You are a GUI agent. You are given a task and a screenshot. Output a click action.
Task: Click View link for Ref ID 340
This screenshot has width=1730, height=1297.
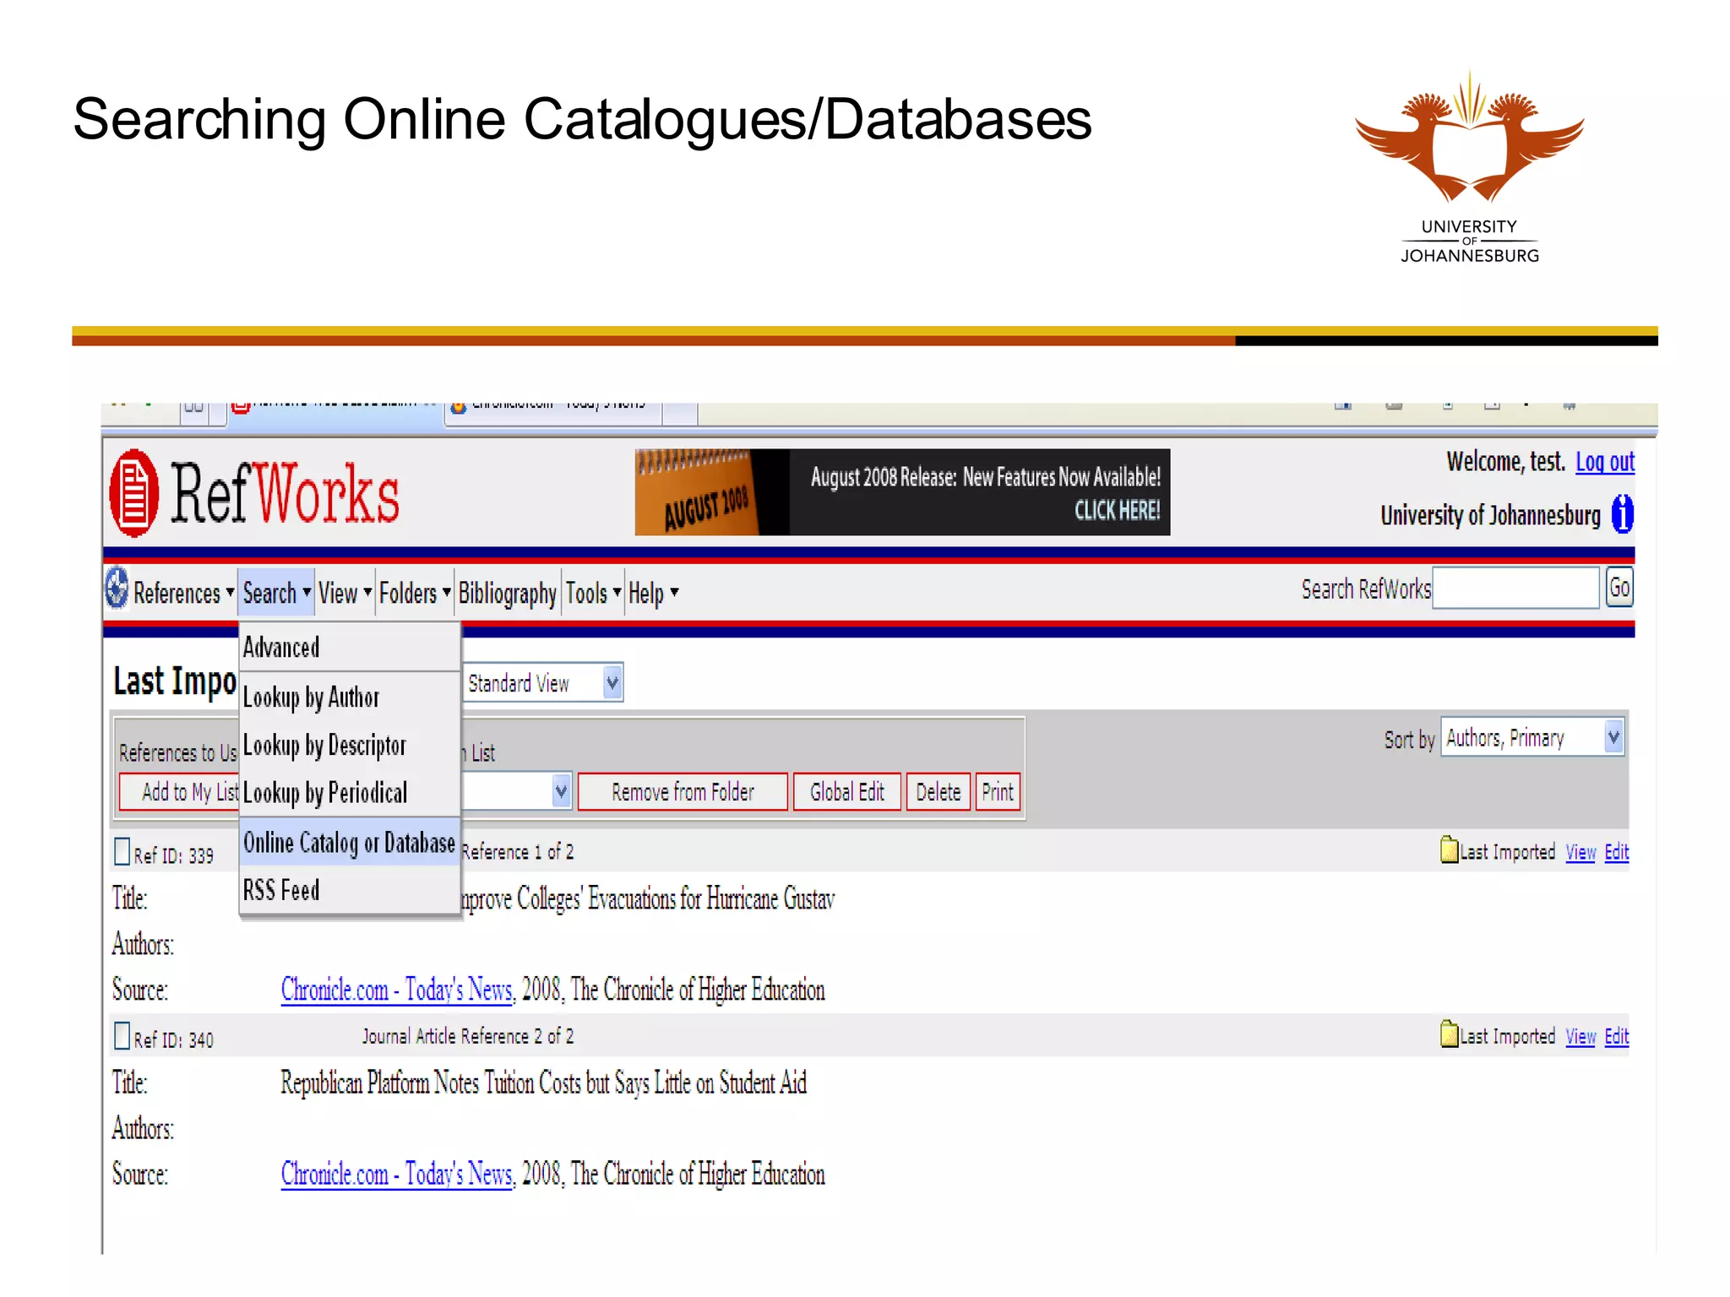coord(1580,1036)
